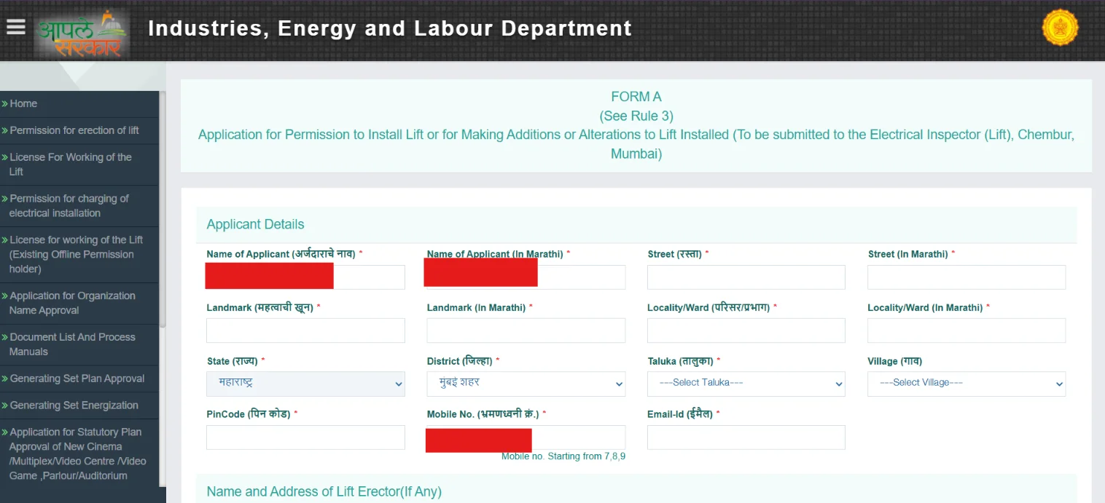Focus the Email-Id (ईमेल) field
Viewport: 1105px width, 503px height.
(x=746, y=437)
